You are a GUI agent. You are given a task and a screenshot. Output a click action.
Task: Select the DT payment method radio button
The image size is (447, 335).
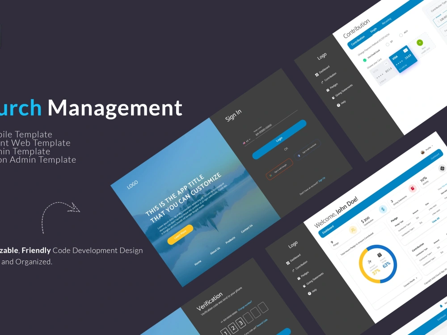coord(387,44)
